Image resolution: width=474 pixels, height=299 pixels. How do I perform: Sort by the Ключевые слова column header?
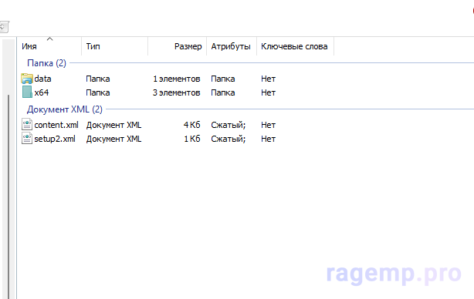tap(294, 46)
